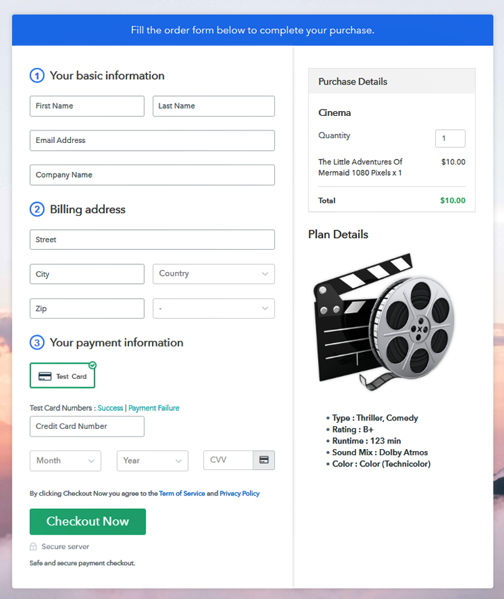
Task: Click the 'Billing address' heading
Action: (x=87, y=210)
